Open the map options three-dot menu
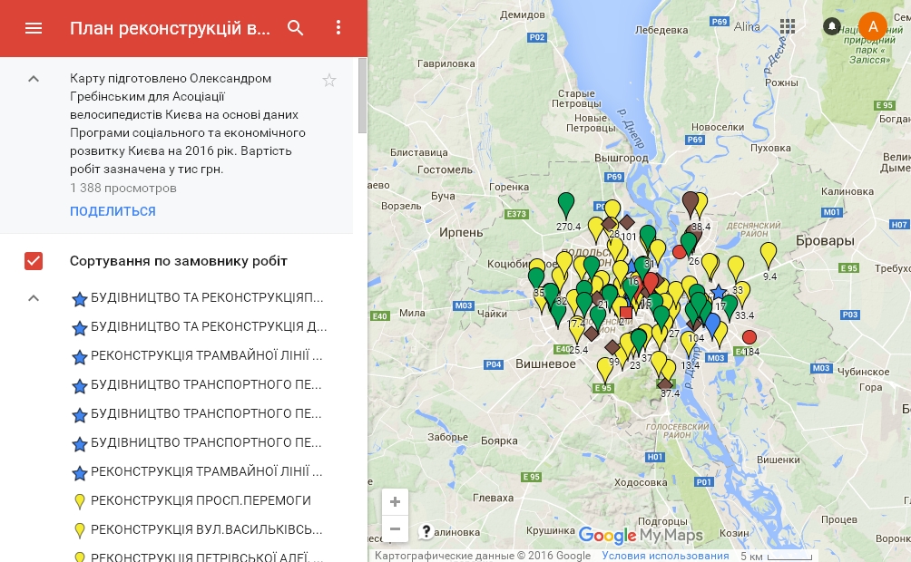 point(338,28)
